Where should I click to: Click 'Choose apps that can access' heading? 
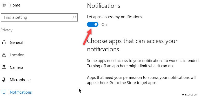[132, 45]
